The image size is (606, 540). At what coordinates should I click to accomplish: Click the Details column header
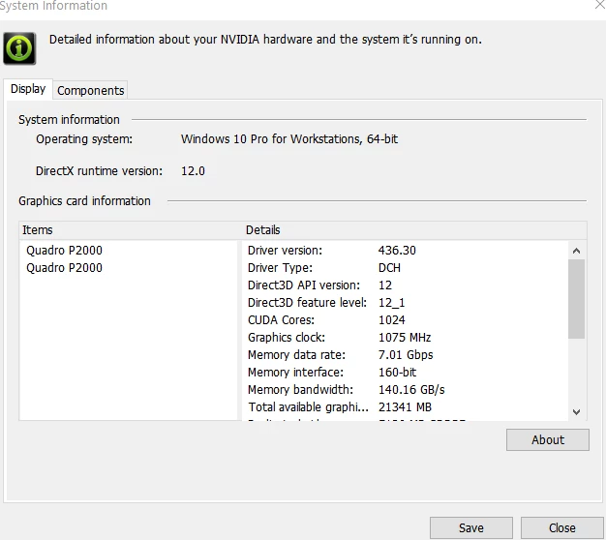pyautogui.click(x=414, y=229)
